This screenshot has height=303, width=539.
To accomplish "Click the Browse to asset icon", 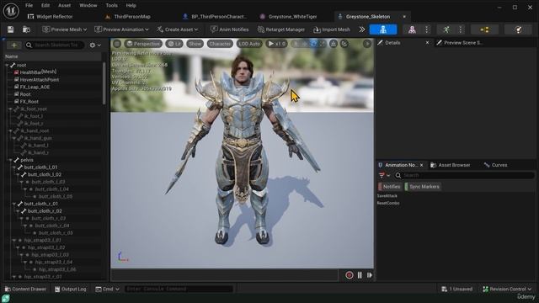I will coord(26,29).
